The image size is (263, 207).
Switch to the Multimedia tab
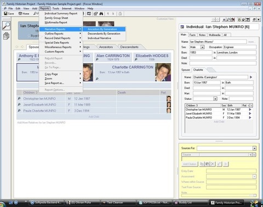tap(215, 35)
